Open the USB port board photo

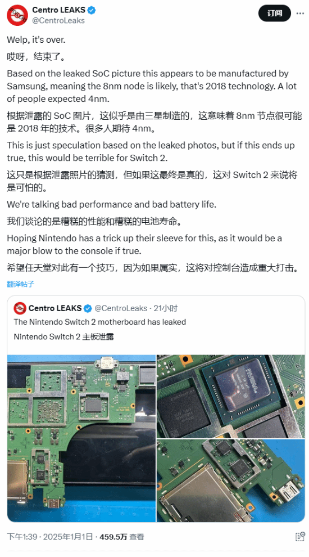coord(231,481)
